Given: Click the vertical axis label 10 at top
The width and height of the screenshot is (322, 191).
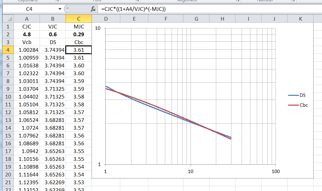Looking at the screenshot, I should [98, 28].
